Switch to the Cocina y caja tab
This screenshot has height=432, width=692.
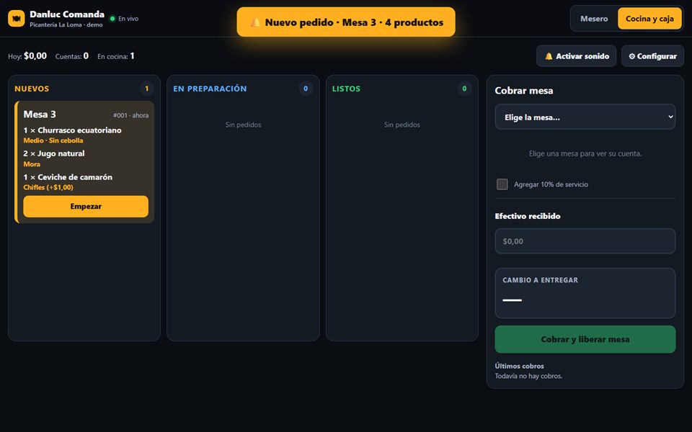point(649,19)
